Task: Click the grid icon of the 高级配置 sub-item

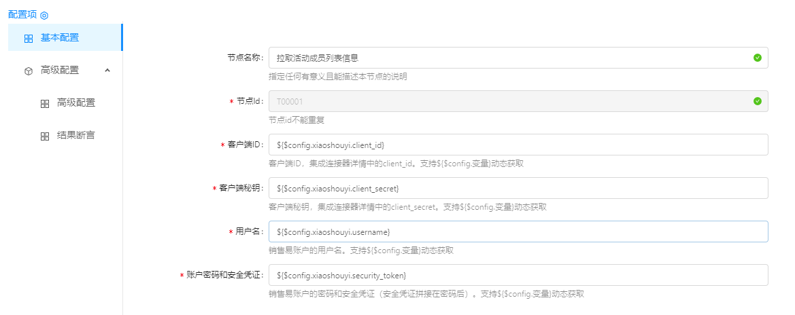Action: tap(45, 103)
